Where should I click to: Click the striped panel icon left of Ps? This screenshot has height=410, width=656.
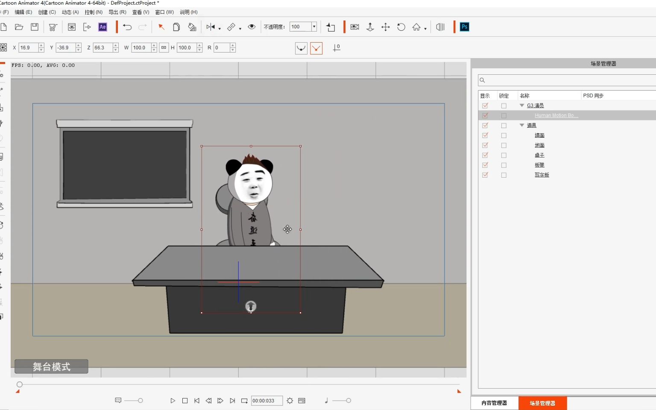pos(440,27)
